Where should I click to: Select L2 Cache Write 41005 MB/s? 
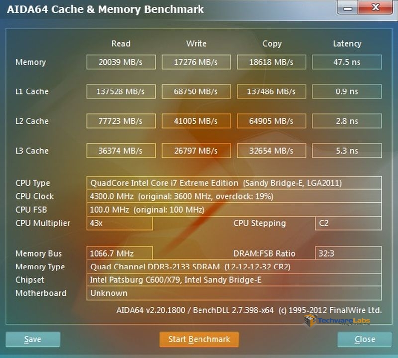click(x=196, y=121)
